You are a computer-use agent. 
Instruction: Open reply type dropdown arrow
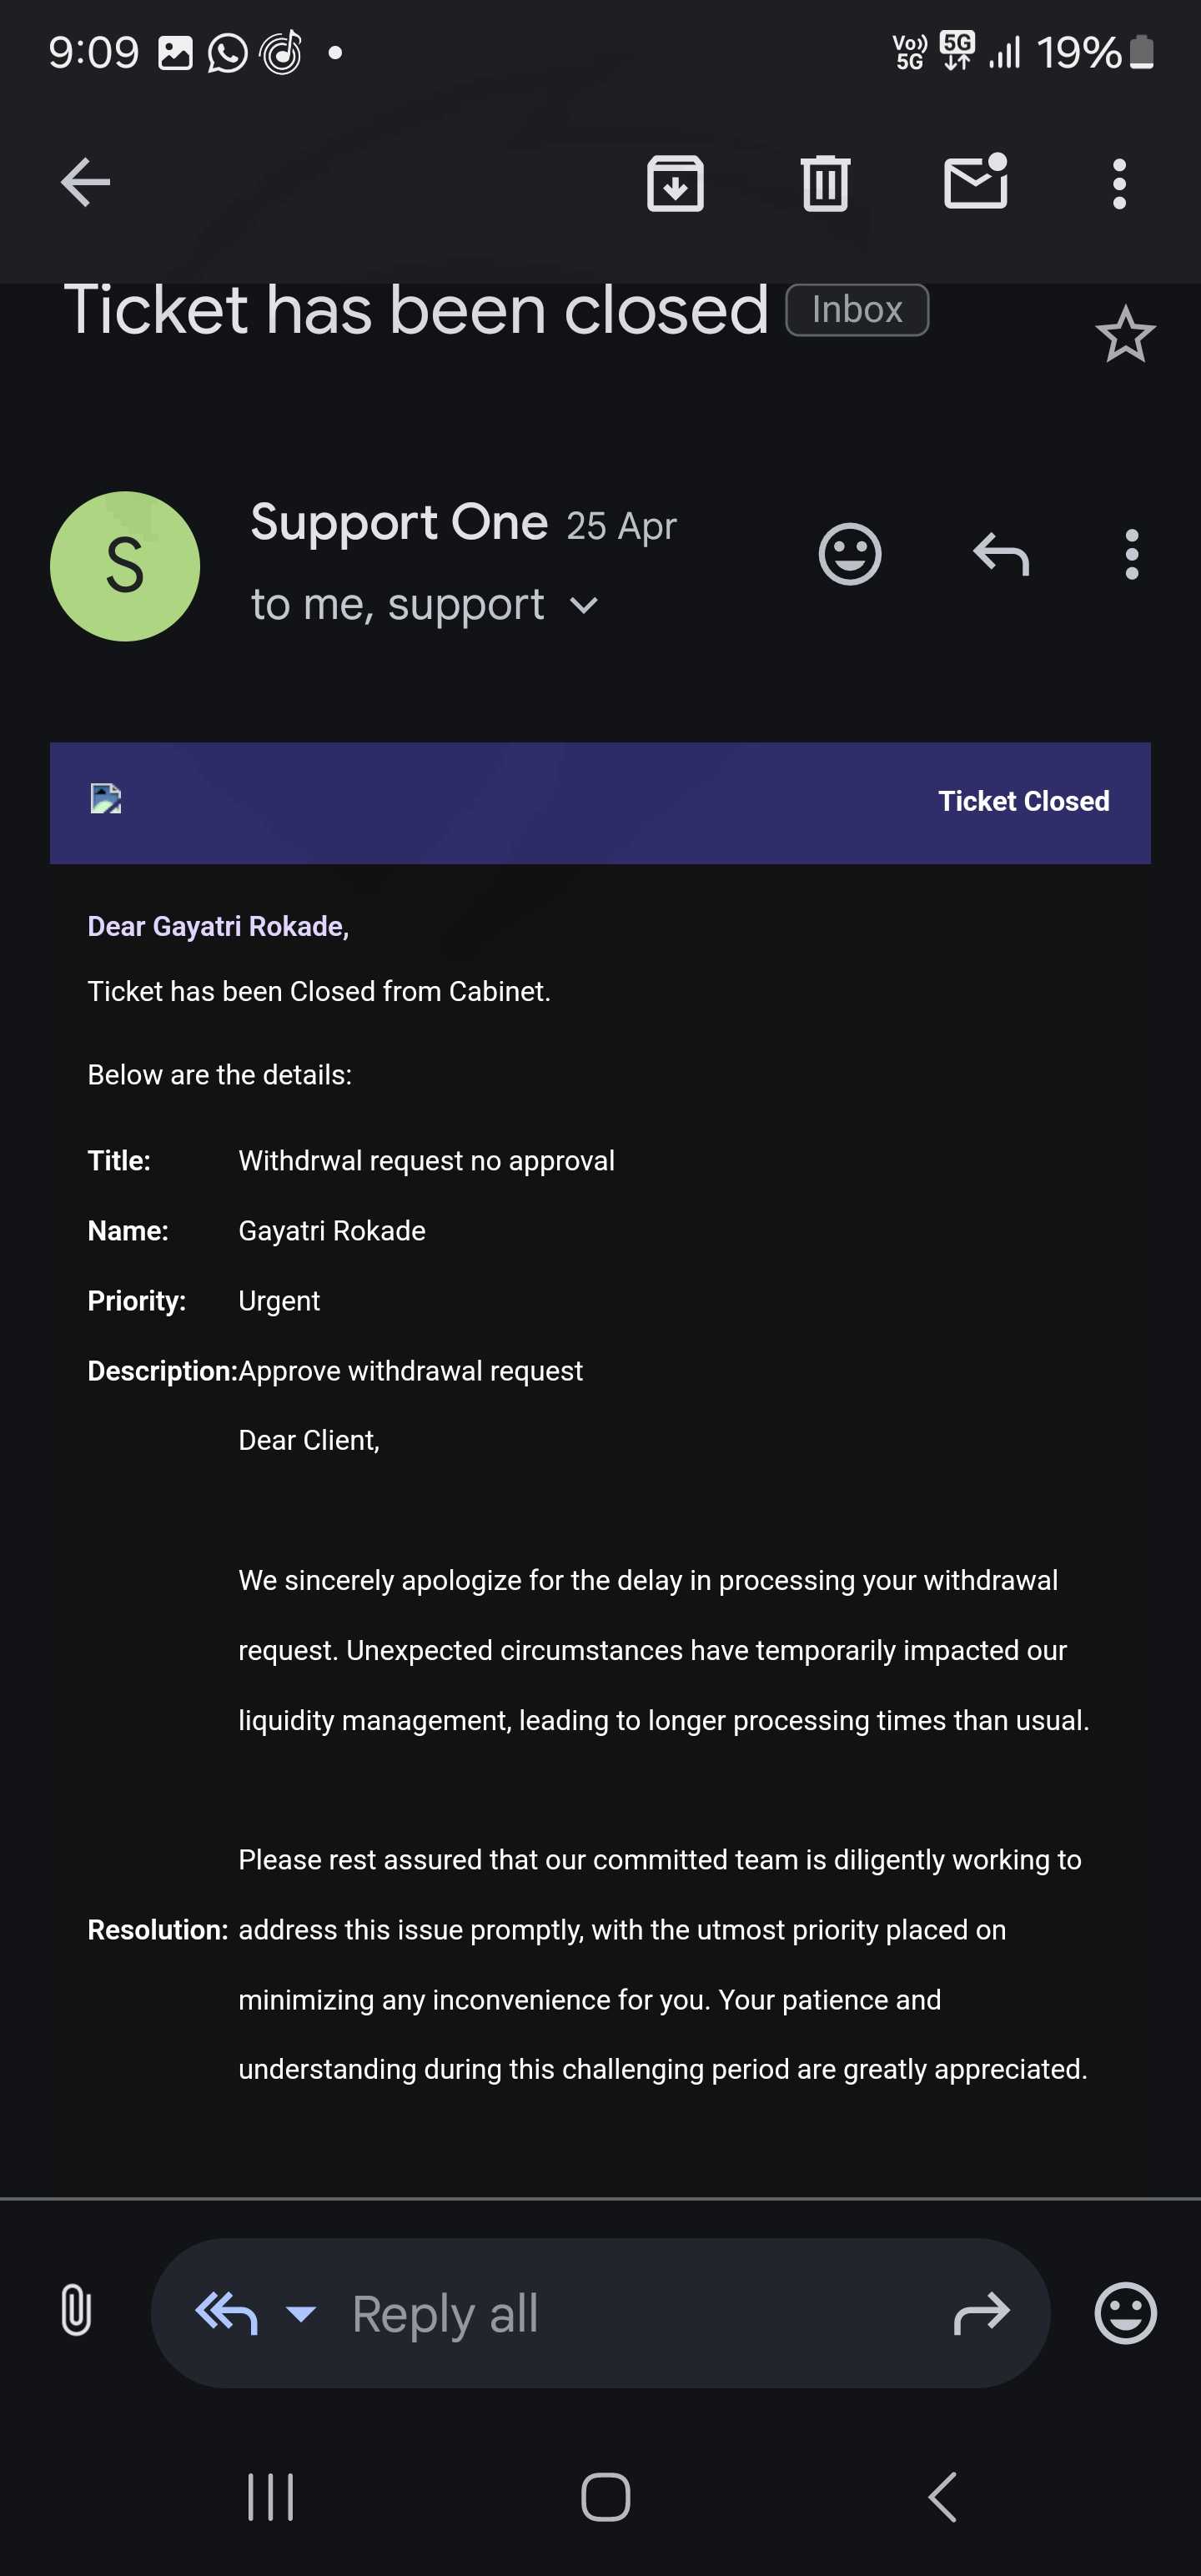[301, 2312]
